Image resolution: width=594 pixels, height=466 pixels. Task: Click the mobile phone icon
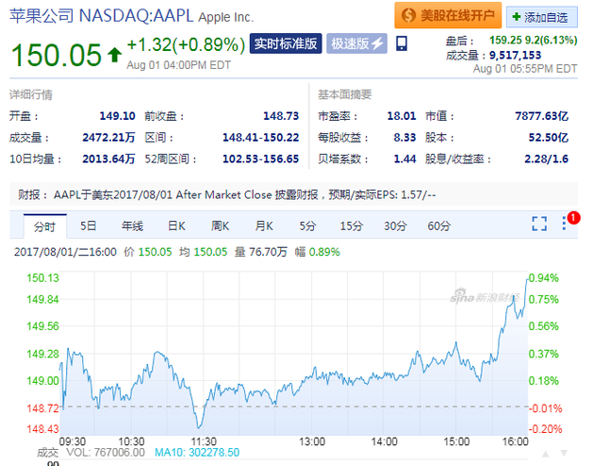click(x=402, y=43)
